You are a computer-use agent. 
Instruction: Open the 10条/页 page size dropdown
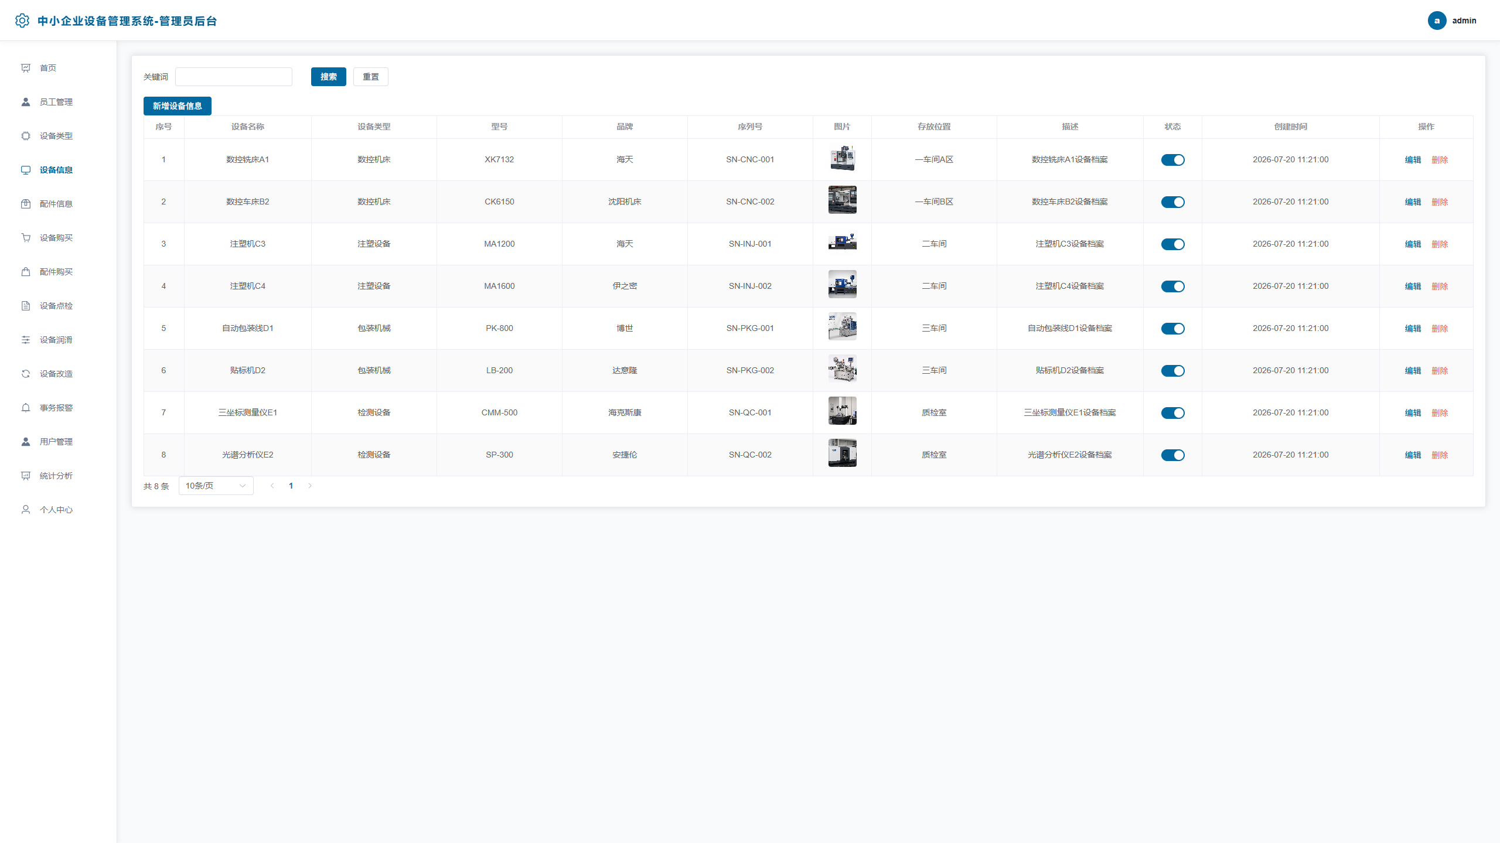point(216,486)
